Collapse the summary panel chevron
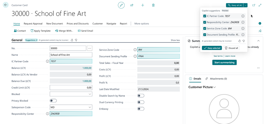The width and height of the screenshot is (274, 124). 258,41
